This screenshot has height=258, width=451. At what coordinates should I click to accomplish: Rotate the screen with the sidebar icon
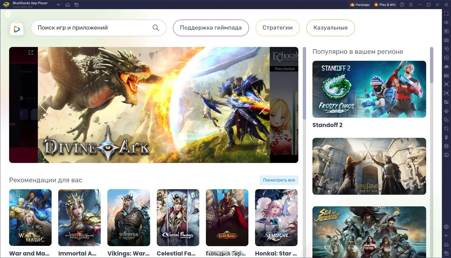(446, 128)
